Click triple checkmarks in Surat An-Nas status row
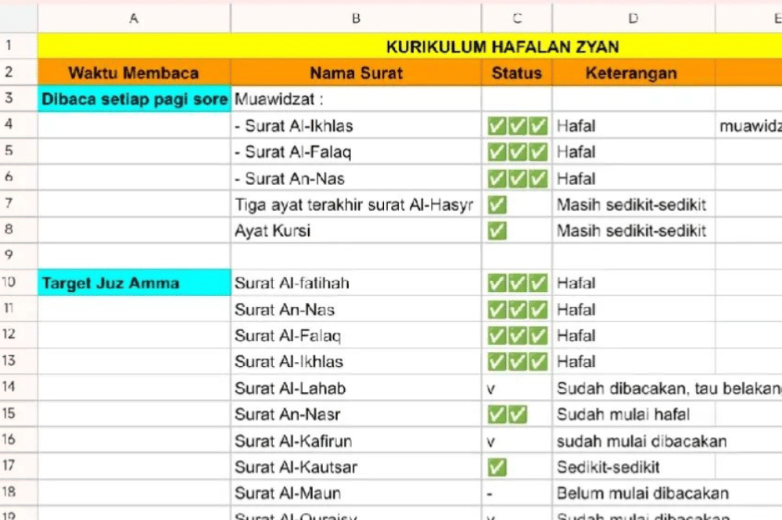The image size is (782, 520). coord(516,309)
